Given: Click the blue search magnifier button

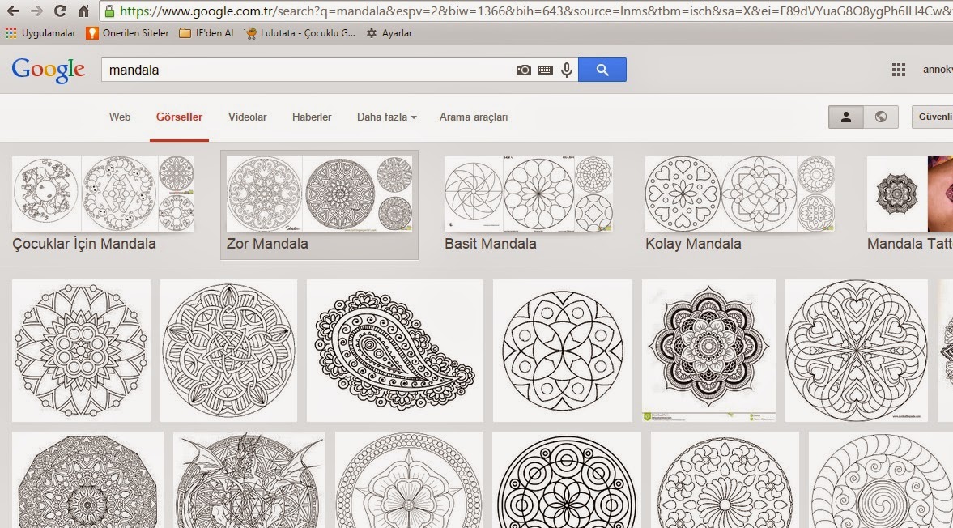Looking at the screenshot, I should point(602,70).
